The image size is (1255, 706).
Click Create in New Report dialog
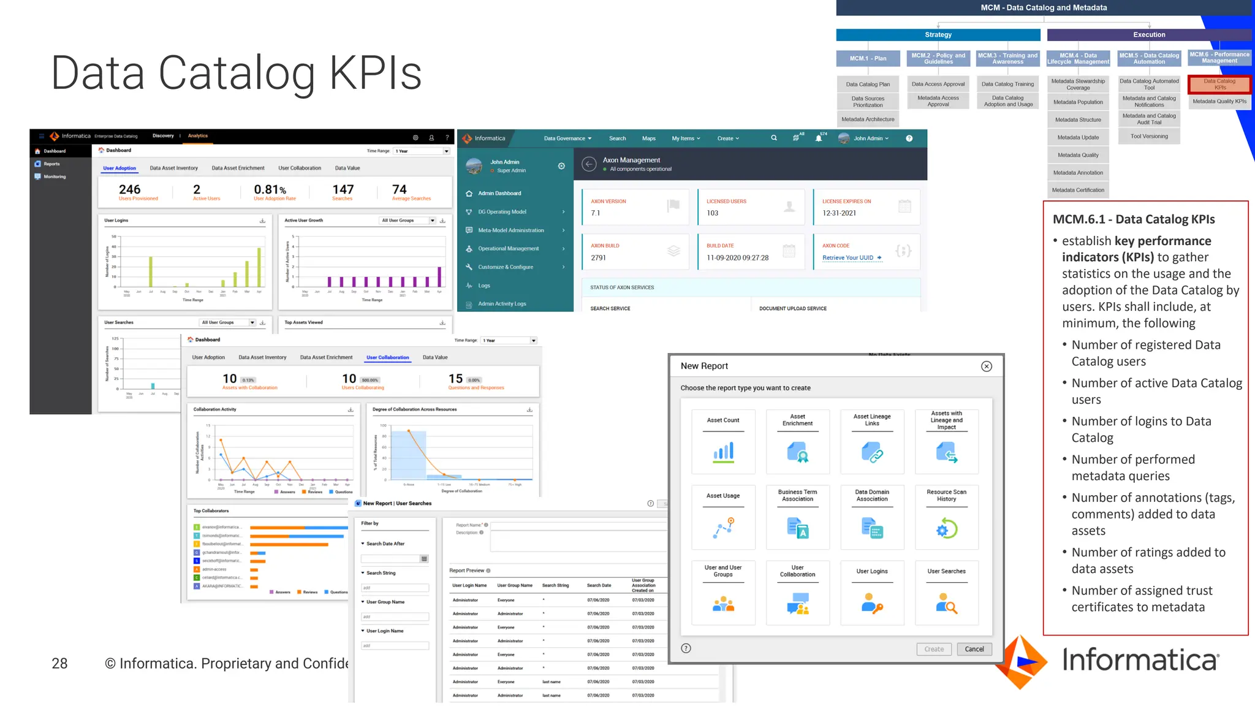(x=934, y=649)
